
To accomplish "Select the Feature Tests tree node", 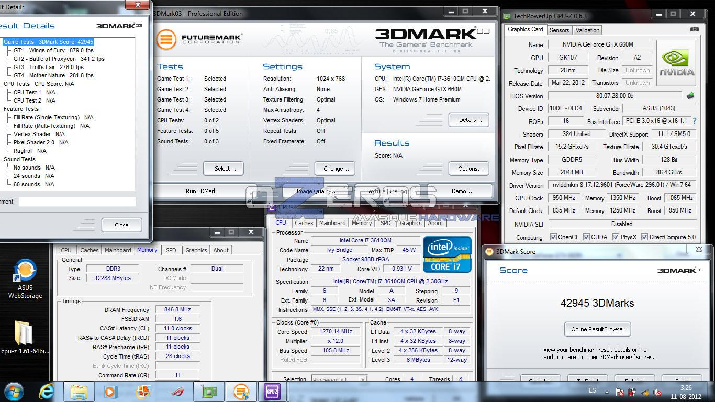I will click(x=21, y=109).
